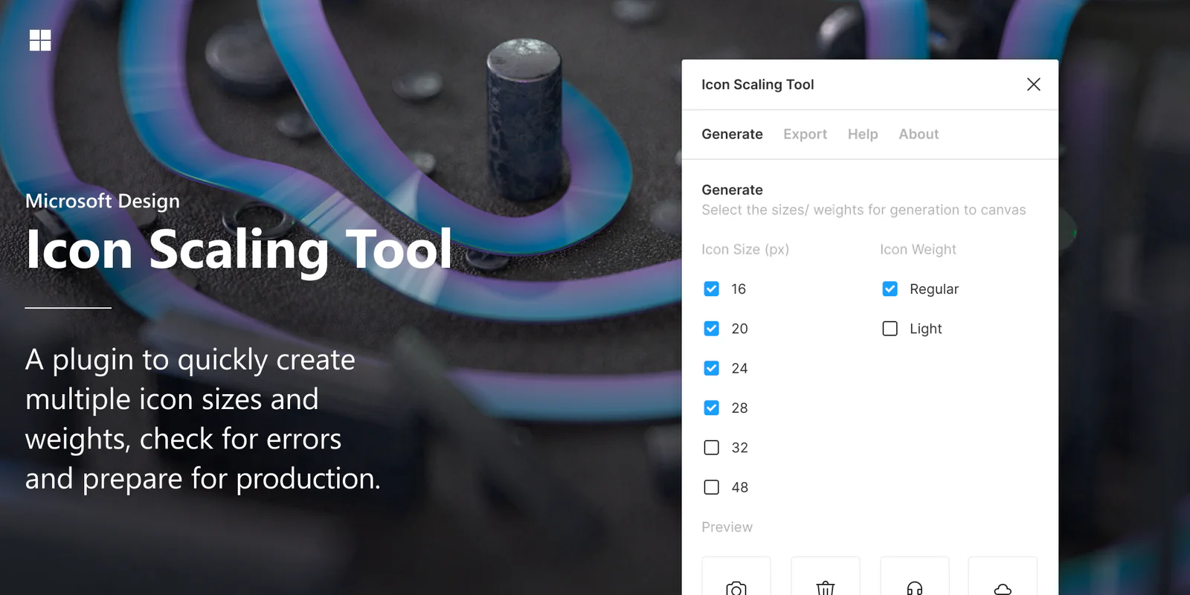Select the trash can preview icon

coord(826,576)
